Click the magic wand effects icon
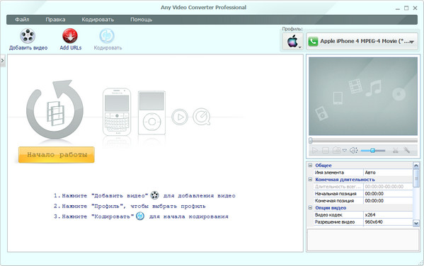This screenshot has width=424, height=266. [x=406, y=150]
